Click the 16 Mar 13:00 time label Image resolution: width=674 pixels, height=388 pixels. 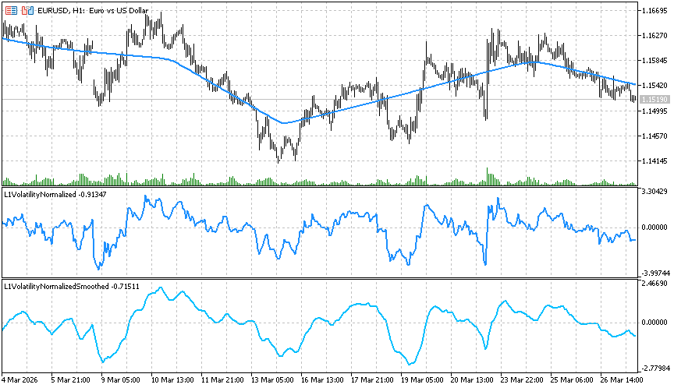tap(322, 380)
